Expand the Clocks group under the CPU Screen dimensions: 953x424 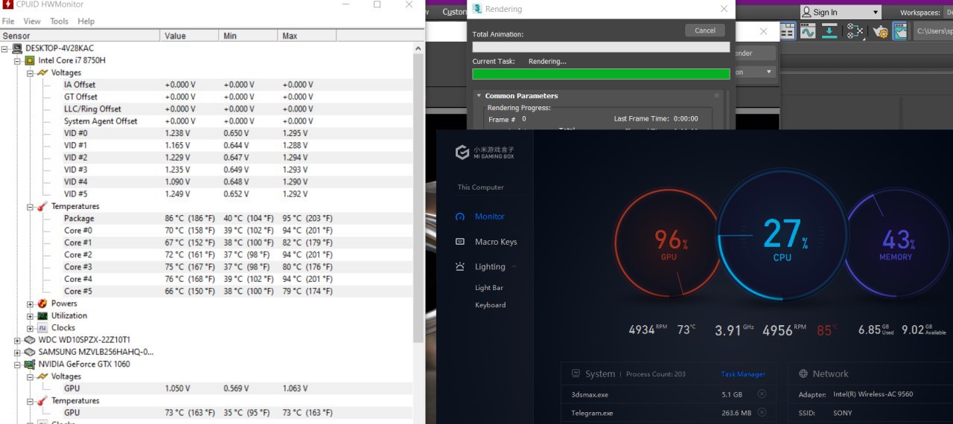tap(31, 327)
